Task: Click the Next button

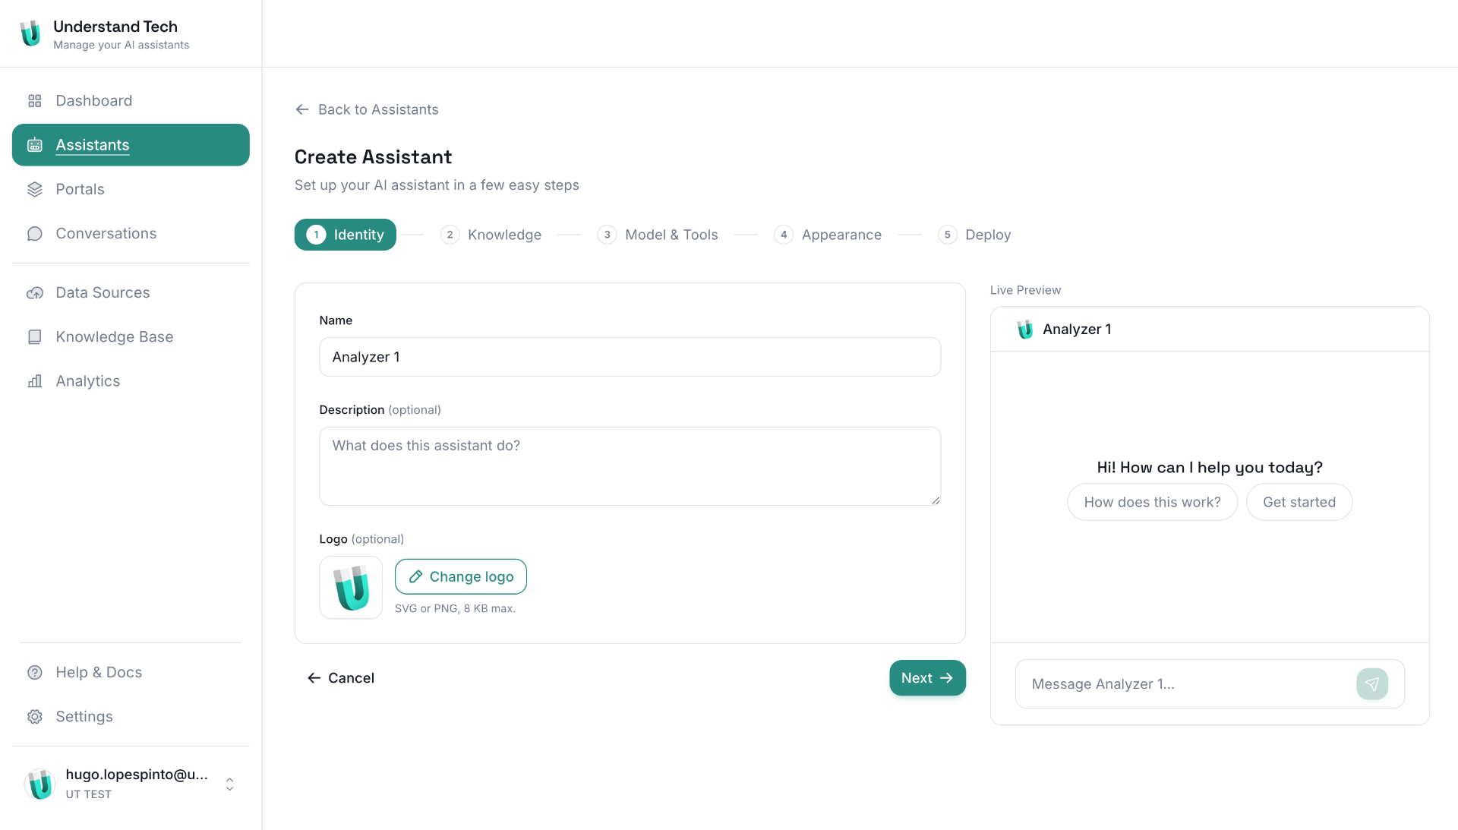Action: pyautogui.click(x=927, y=678)
